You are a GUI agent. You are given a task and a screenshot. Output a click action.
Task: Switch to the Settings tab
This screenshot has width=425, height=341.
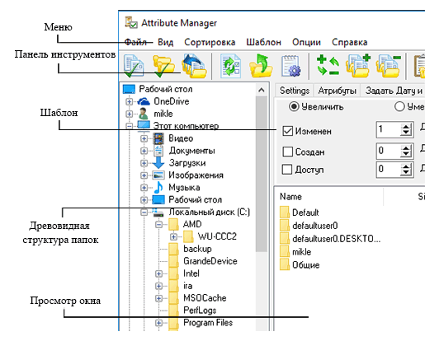pos(295,91)
